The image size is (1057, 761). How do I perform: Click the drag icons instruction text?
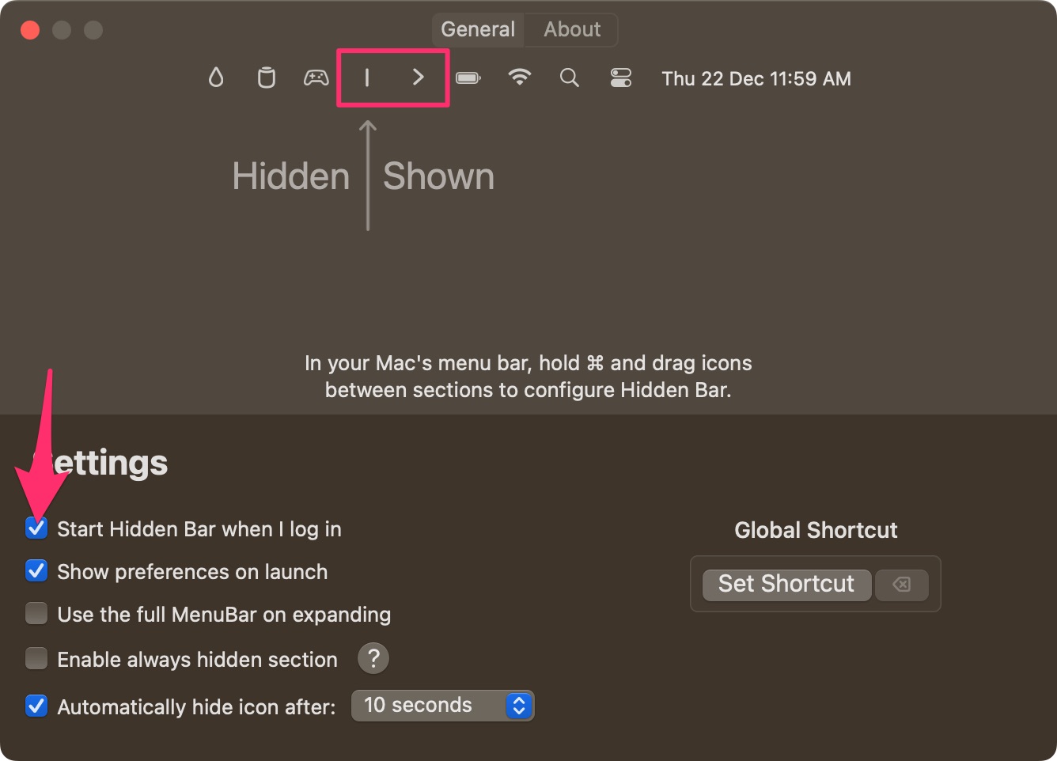(x=528, y=377)
